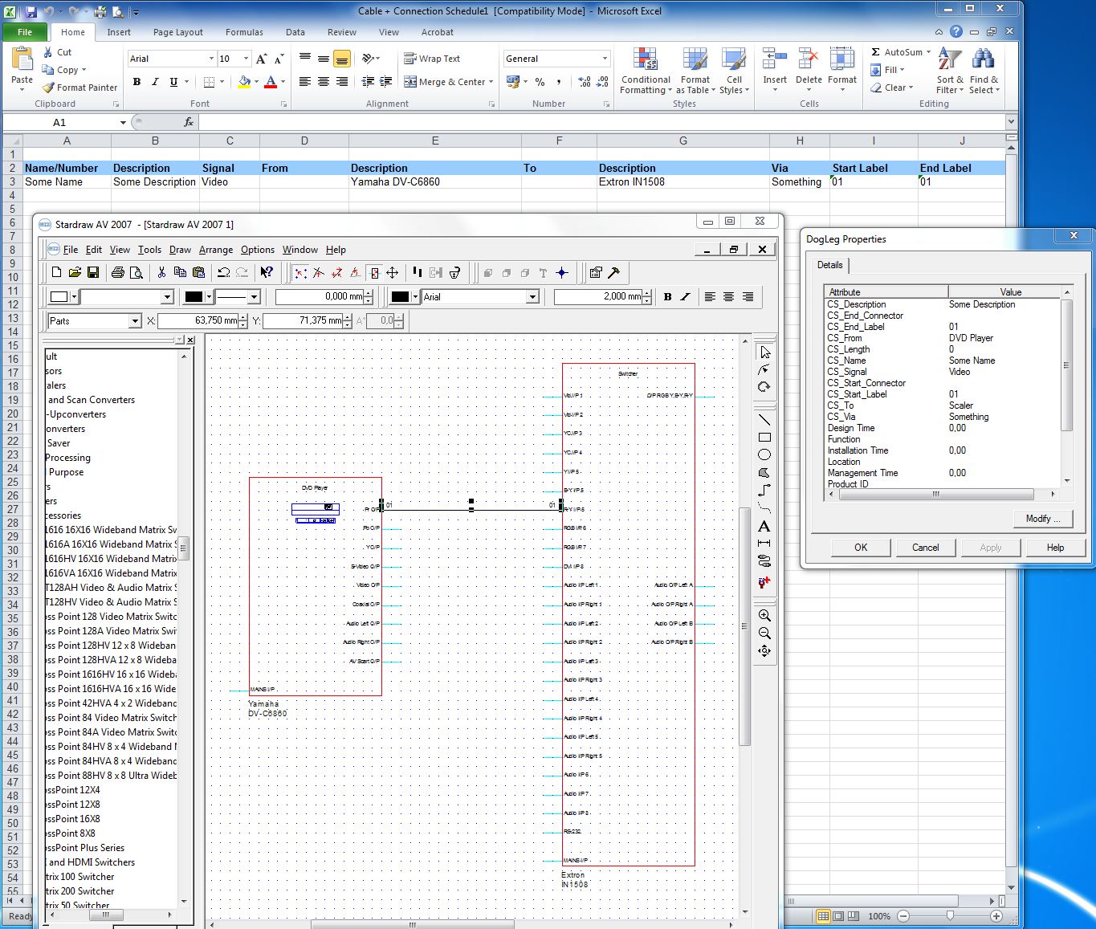Choose the rectangle drawing tool
Viewport: 1096px width, 929px height.
coord(764,438)
